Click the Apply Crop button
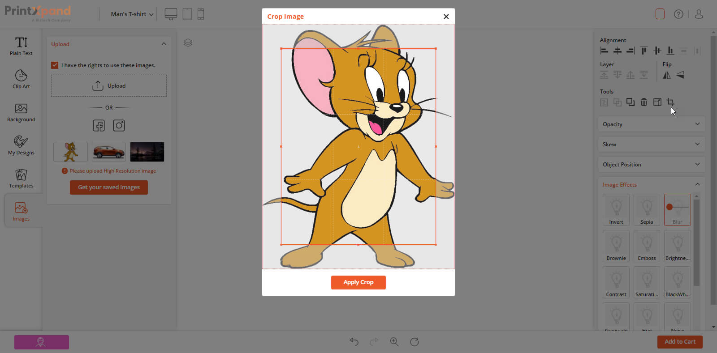The image size is (717, 353). (358, 282)
